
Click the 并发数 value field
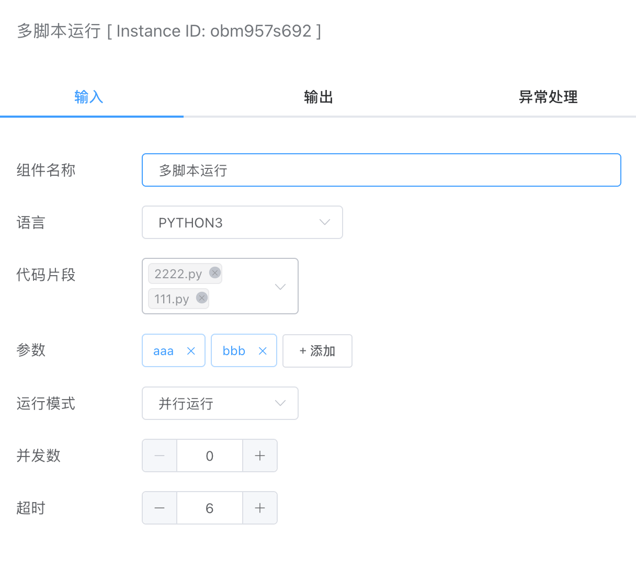point(209,456)
